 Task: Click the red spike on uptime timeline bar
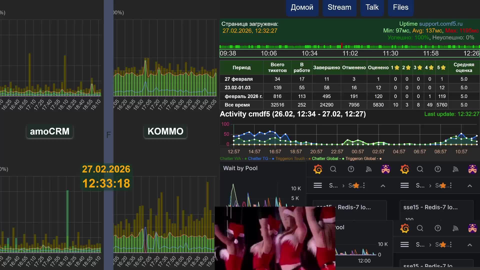(x=341, y=46)
